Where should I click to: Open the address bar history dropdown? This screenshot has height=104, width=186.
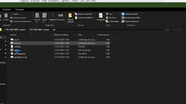[165, 30]
